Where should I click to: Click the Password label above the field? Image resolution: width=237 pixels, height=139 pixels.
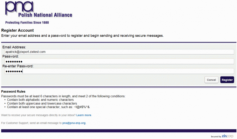coord(10,56)
